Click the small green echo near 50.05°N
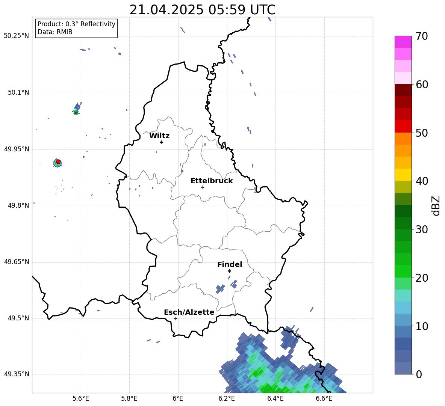This screenshot has width=445, height=406. coord(76,112)
